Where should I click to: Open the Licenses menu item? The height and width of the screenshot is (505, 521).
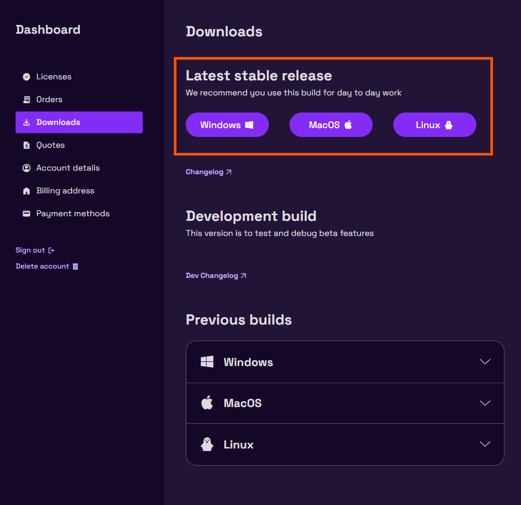79,77
